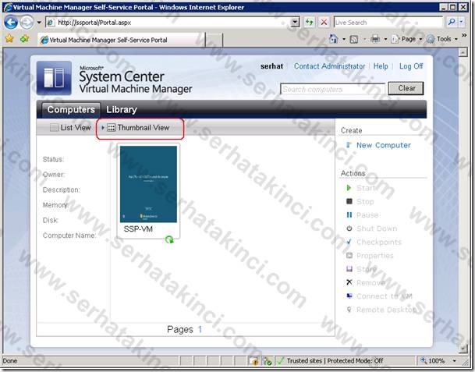The image size is (475, 372).
Task: Click the Store action
Action: pos(367,269)
